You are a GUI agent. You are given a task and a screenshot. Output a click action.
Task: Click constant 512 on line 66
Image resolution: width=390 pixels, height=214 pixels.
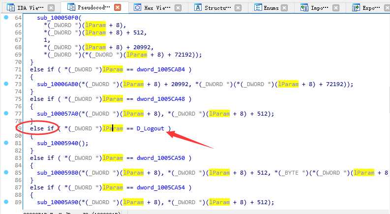138,32
